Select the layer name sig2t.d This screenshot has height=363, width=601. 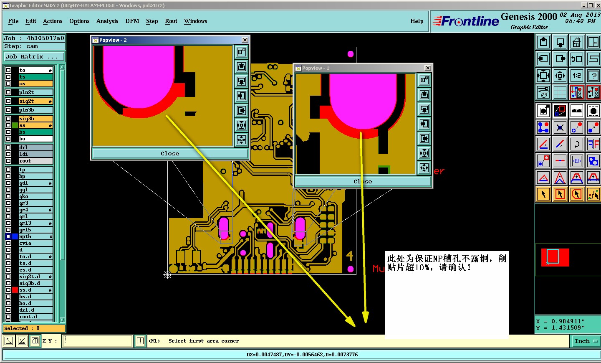[36, 277]
